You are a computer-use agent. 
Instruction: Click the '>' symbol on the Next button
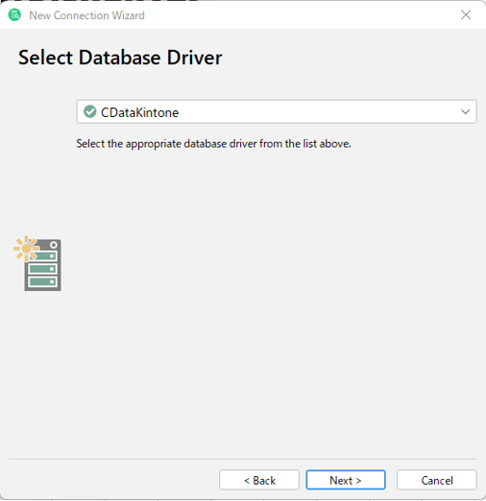coord(358,481)
